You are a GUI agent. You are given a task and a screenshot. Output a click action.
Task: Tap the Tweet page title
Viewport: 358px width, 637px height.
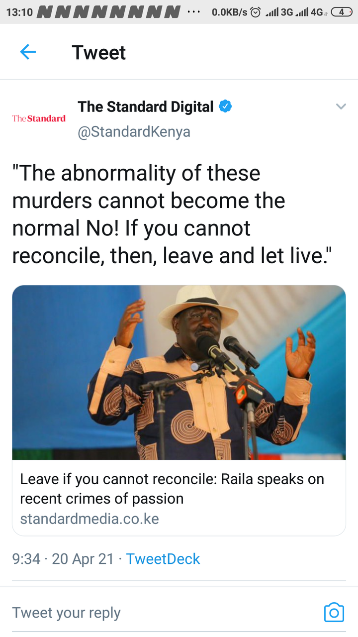(99, 52)
